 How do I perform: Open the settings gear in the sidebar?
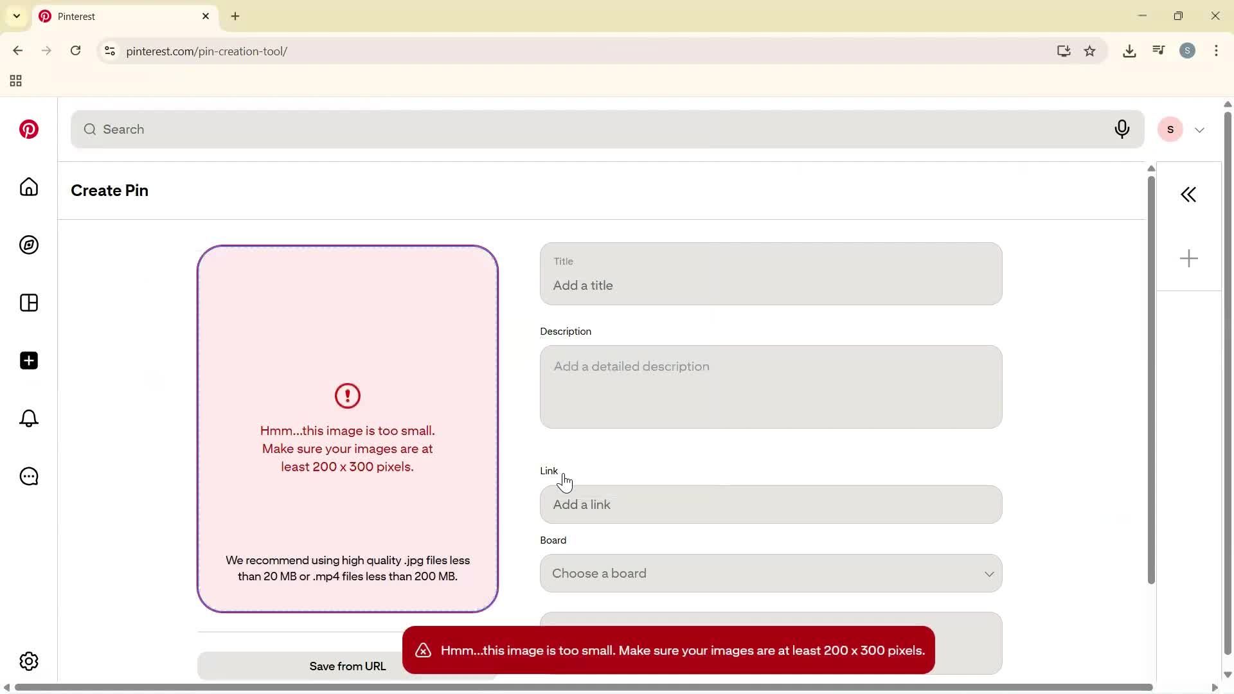click(x=28, y=661)
